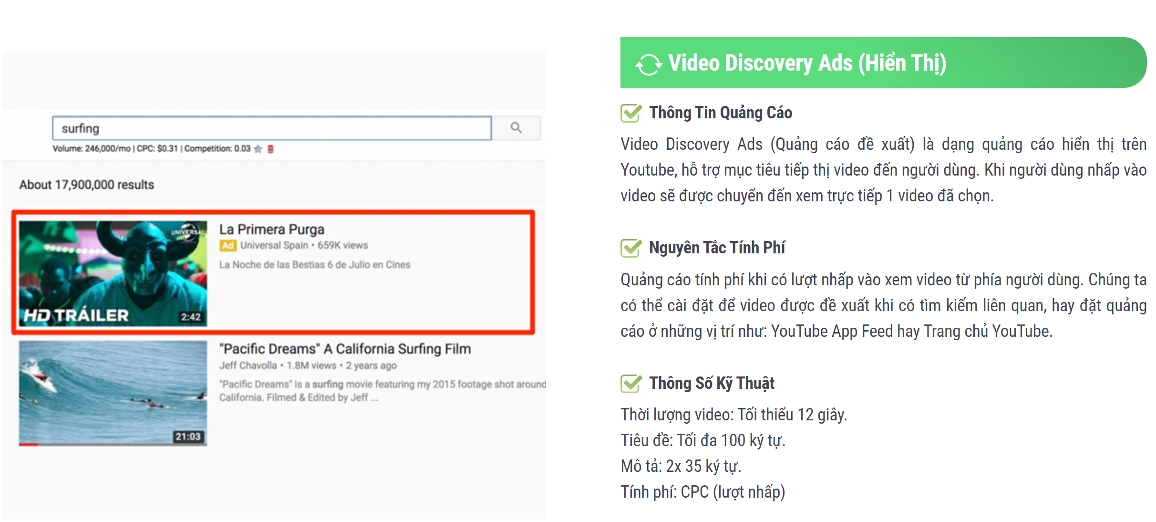
Task: Open the La Primera Purga video title
Action: (x=271, y=230)
